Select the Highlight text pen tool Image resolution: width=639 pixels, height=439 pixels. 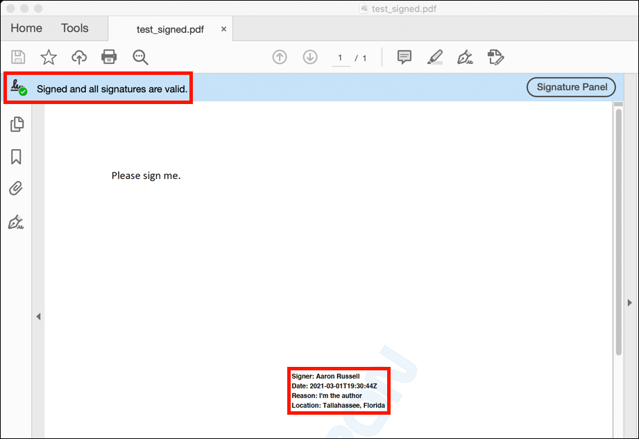coord(435,57)
